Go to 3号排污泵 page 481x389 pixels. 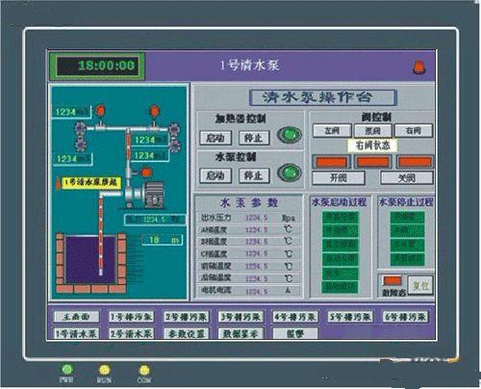(x=240, y=317)
